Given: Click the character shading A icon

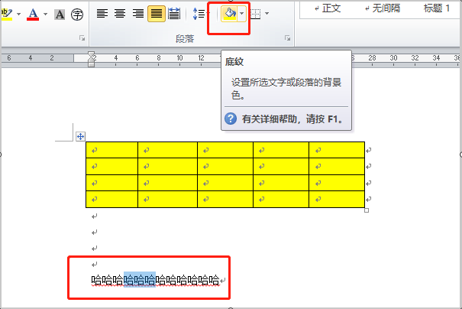Looking at the screenshot, I should 60,15.
